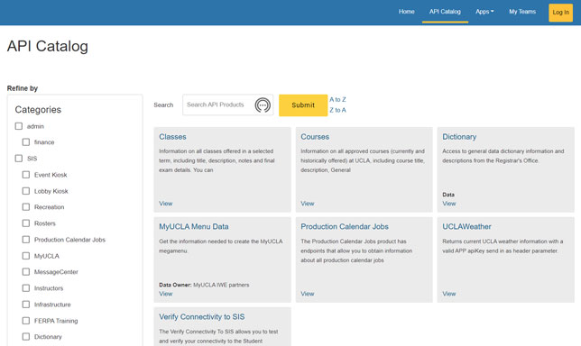Select the Rosters checkbox
This screenshot has height=346, width=581.
click(x=26, y=223)
